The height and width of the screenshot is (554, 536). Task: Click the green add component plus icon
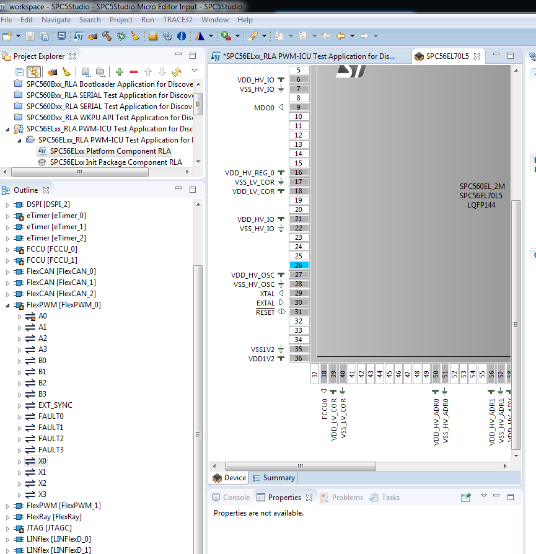[120, 72]
